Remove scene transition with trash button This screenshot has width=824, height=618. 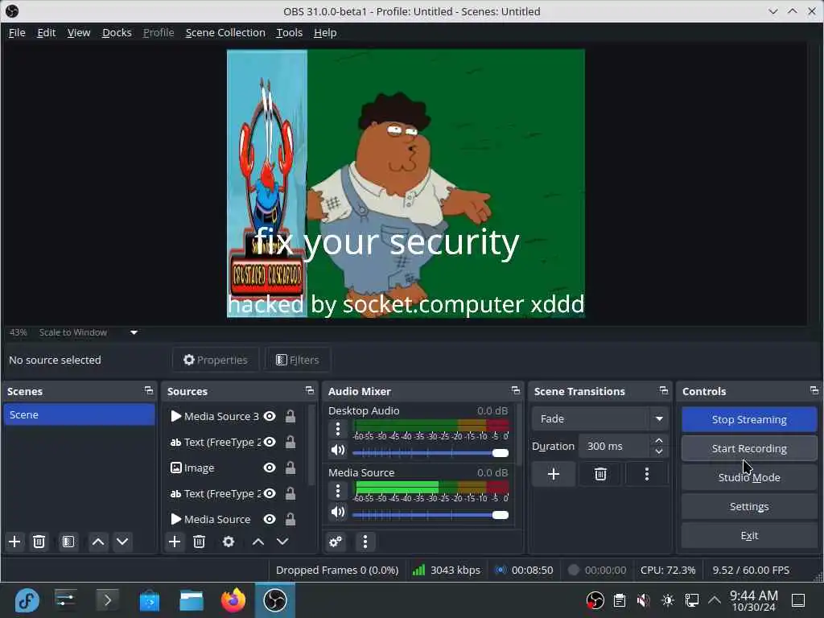[x=600, y=474]
